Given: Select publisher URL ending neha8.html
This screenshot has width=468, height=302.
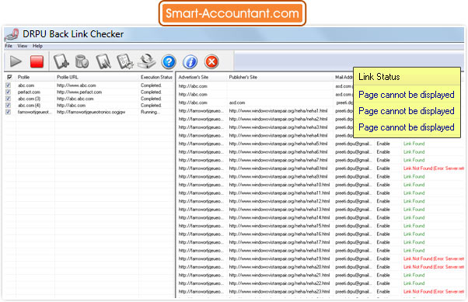Looking at the screenshot, I should pos(278,168).
